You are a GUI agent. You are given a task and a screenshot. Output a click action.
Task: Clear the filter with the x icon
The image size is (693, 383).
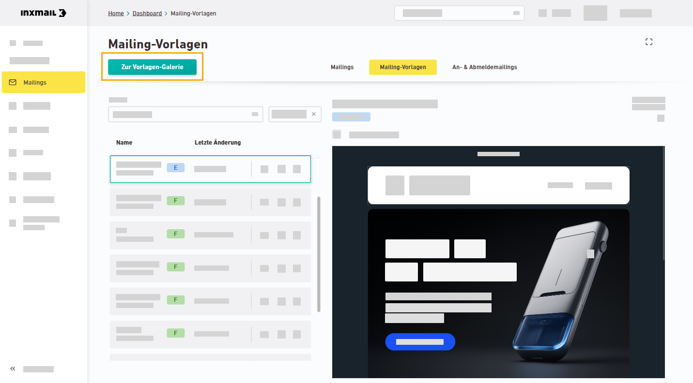tap(313, 114)
